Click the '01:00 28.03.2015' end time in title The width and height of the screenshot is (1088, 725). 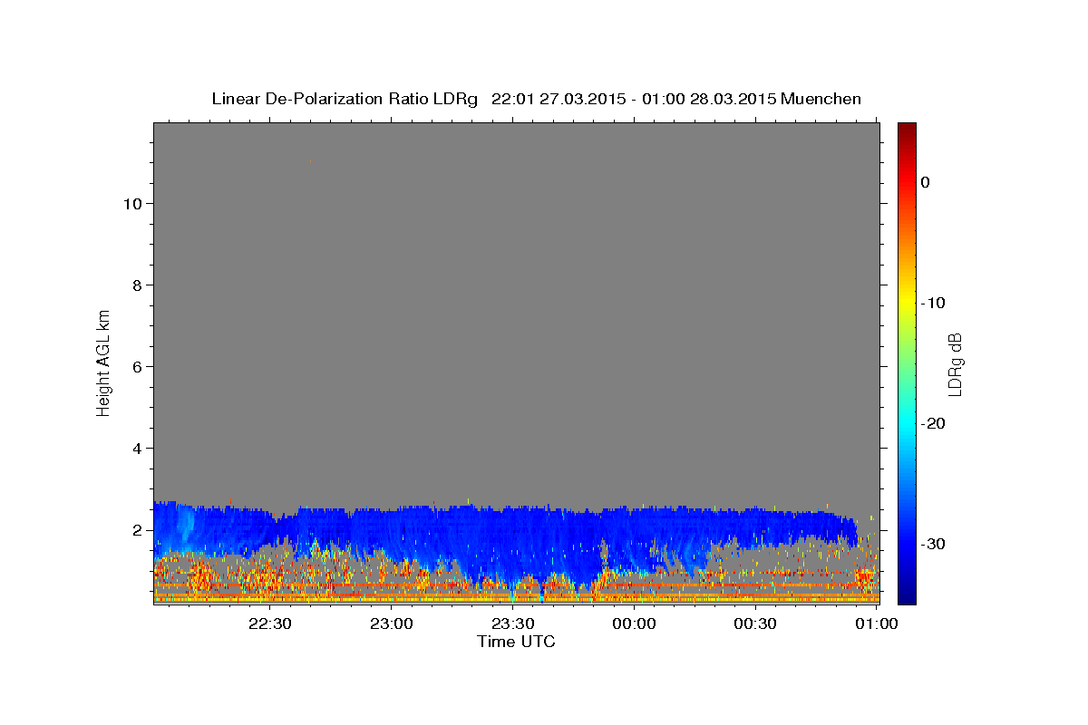(708, 99)
